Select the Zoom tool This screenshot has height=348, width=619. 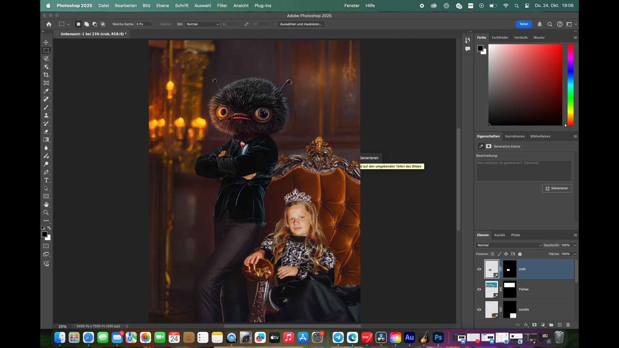(x=46, y=213)
